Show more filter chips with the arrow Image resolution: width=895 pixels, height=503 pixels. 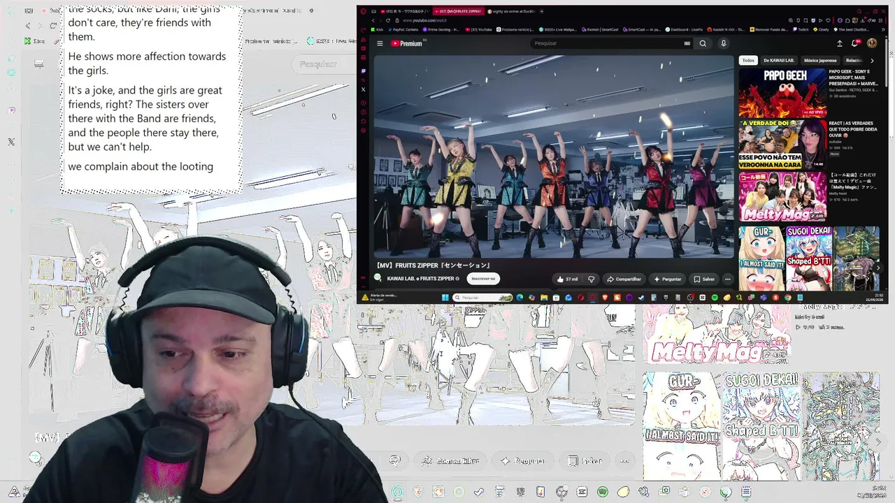872,61
